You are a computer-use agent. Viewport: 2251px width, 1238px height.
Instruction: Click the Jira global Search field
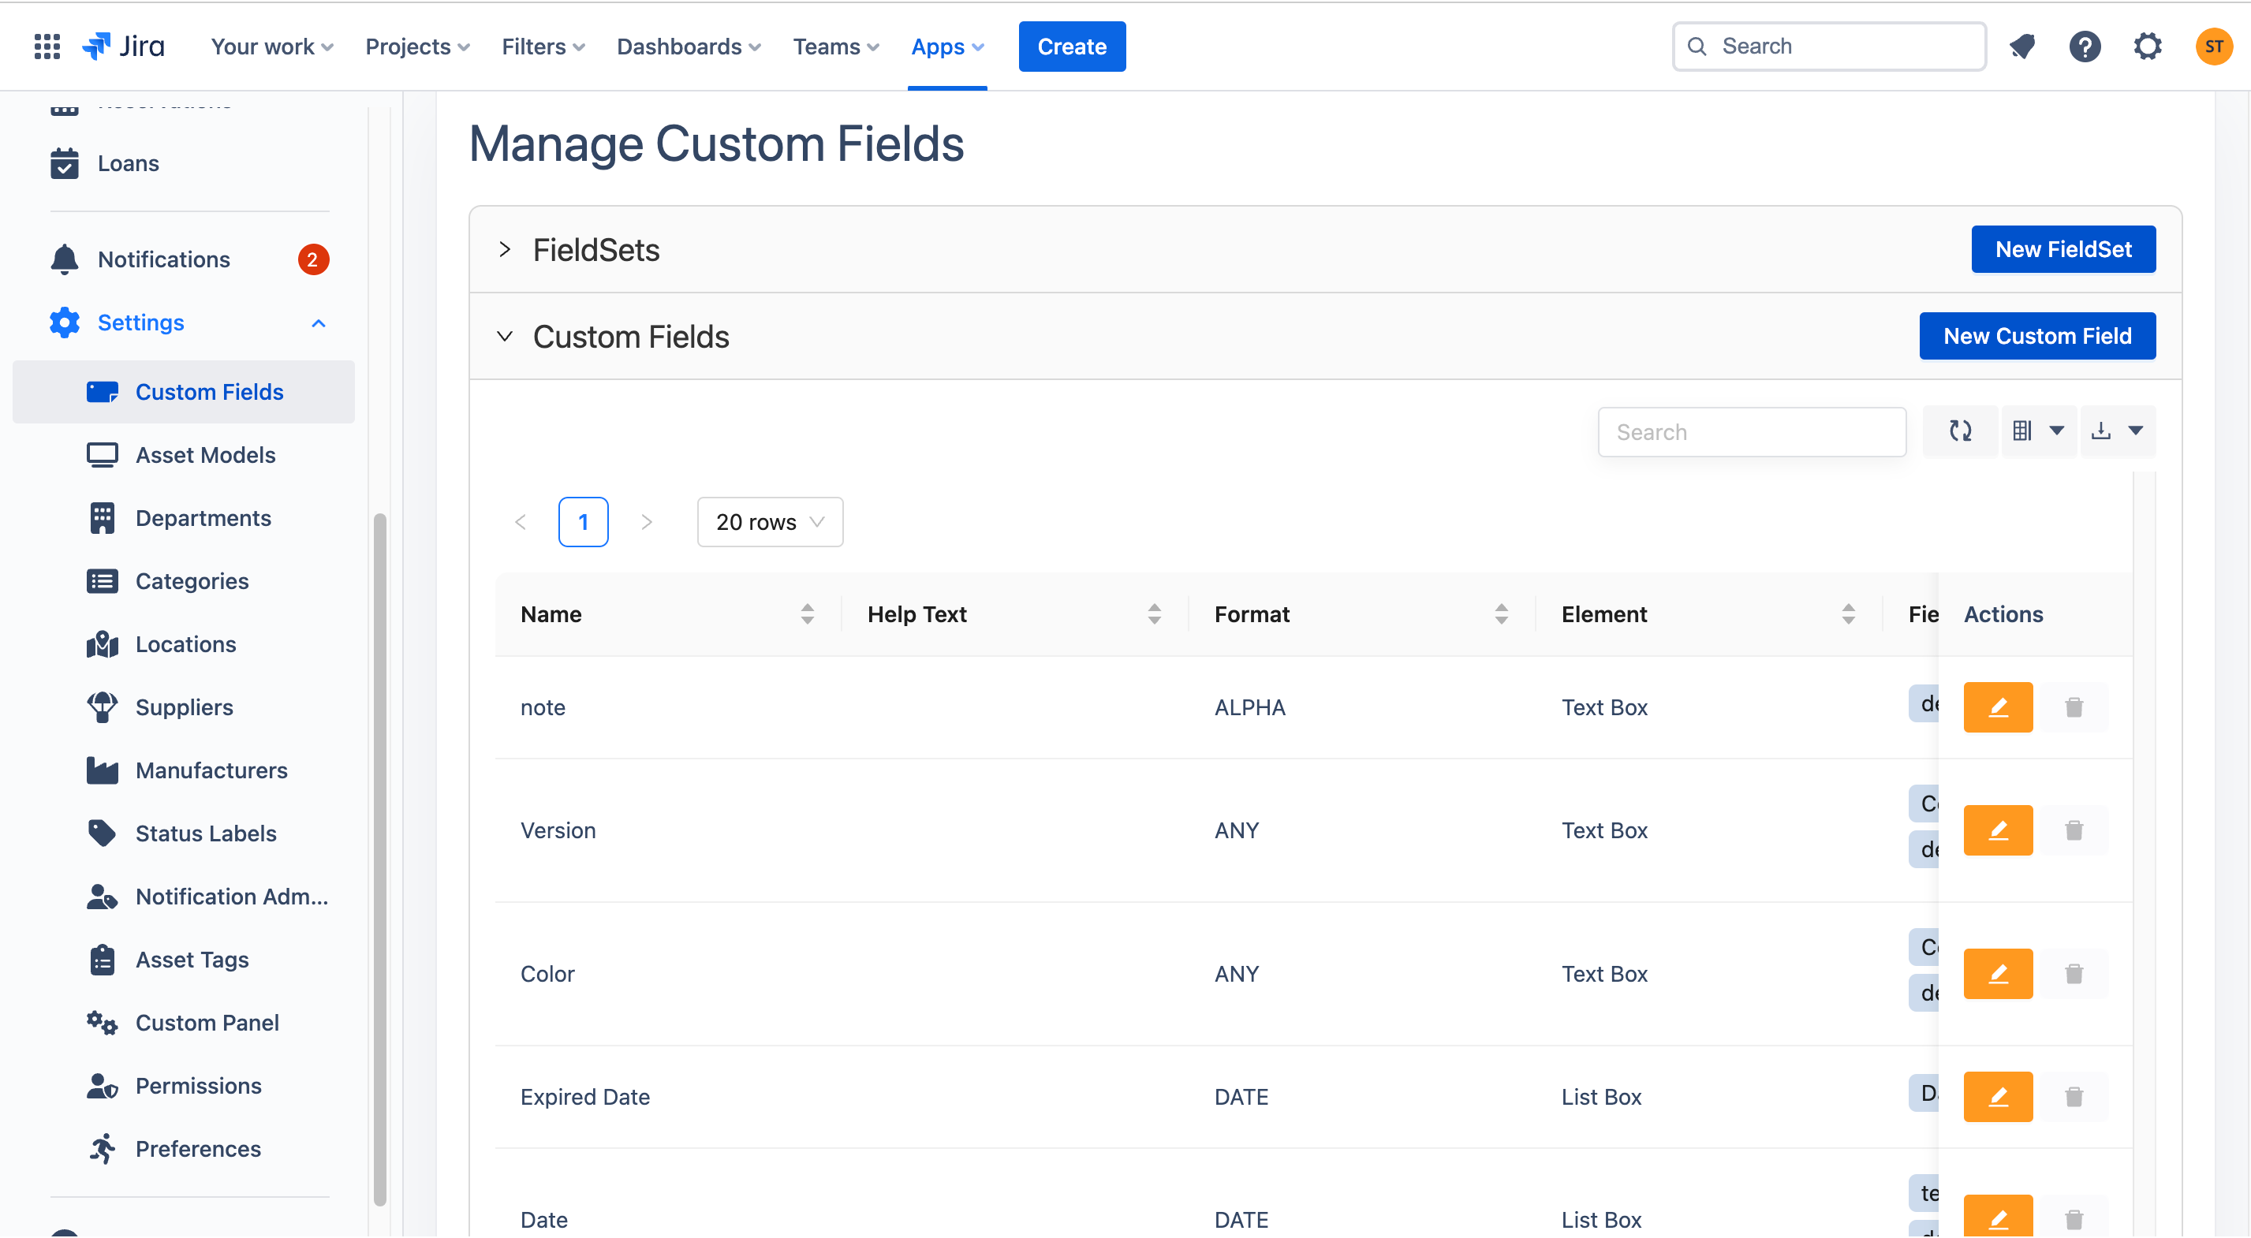tap(1828, 47)
